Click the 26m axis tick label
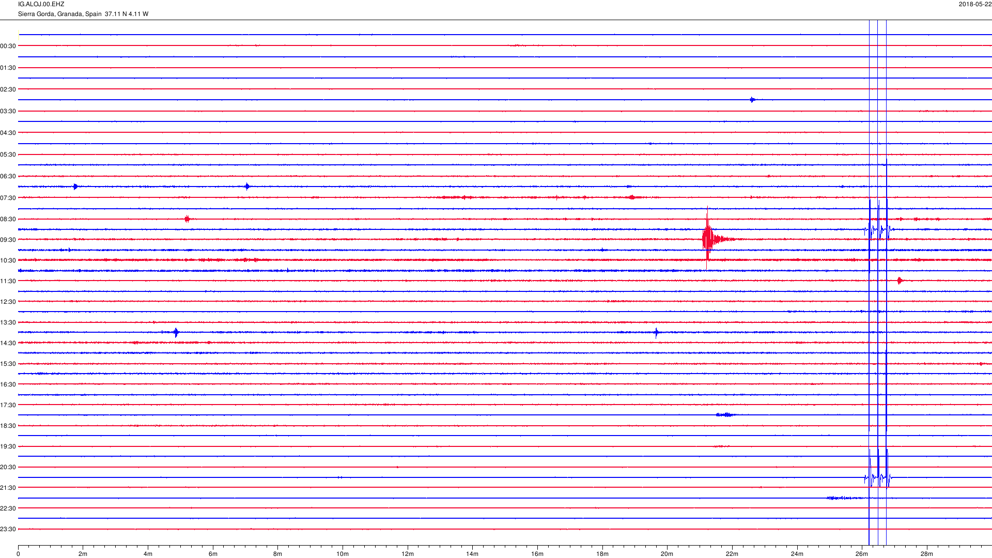 point(862,554)
